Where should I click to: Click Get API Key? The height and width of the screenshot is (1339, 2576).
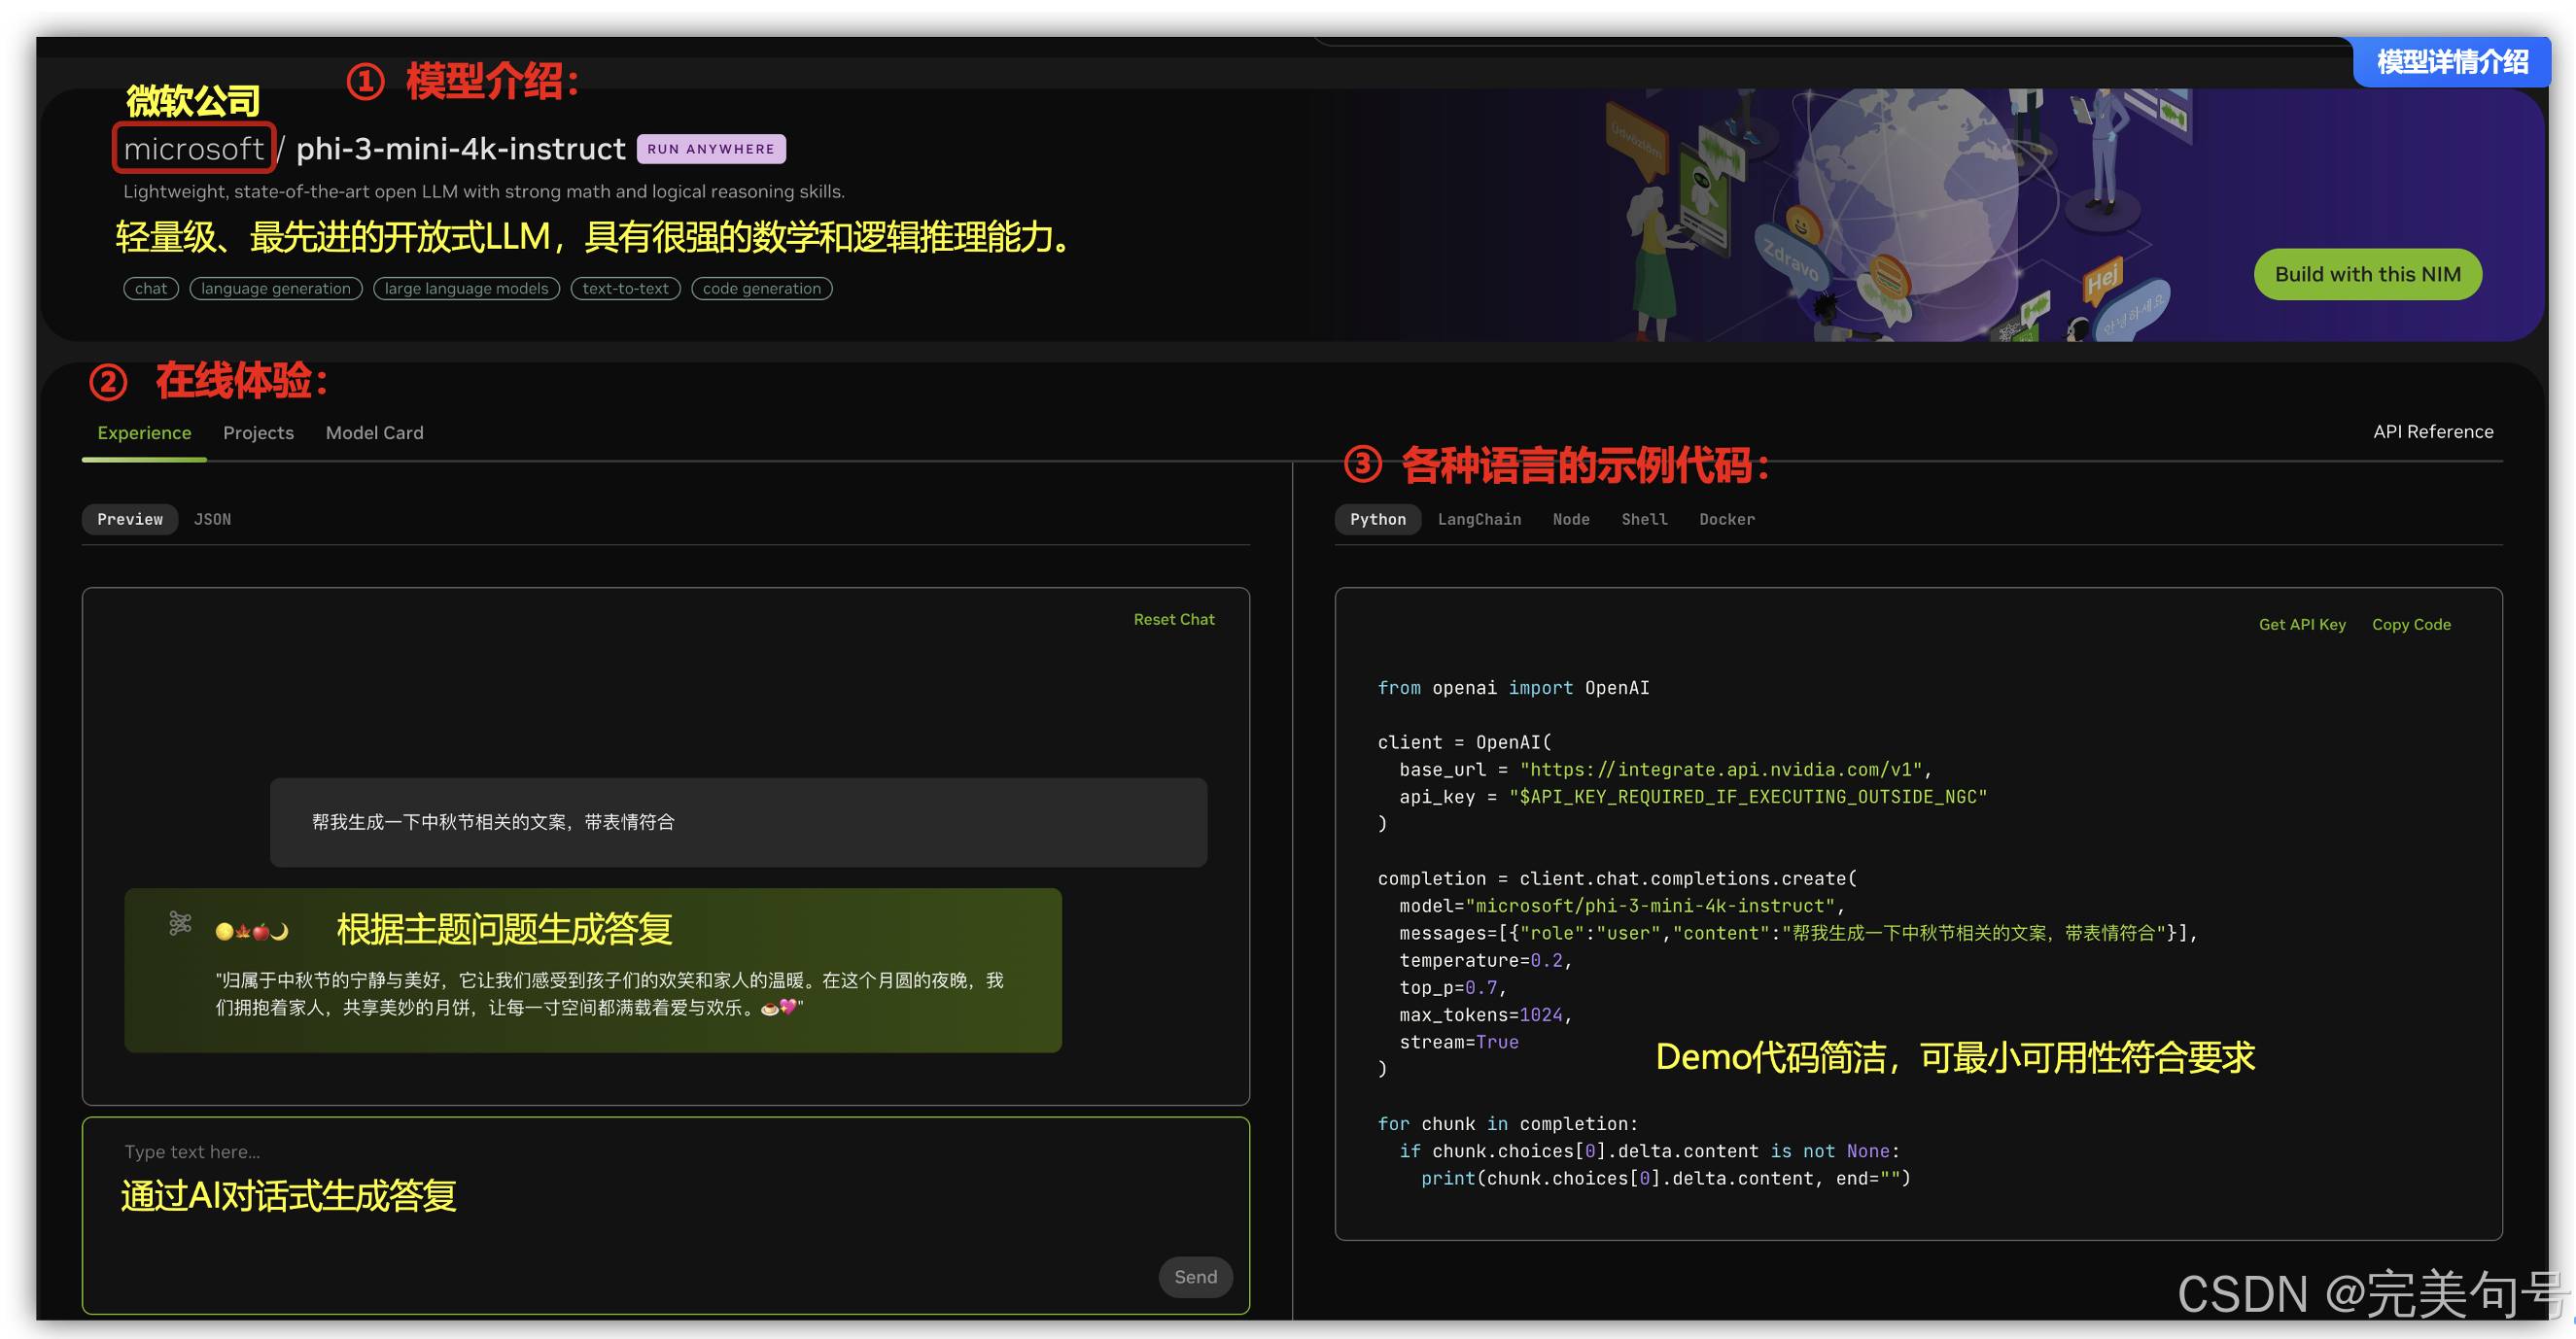tap(2302, 625)
